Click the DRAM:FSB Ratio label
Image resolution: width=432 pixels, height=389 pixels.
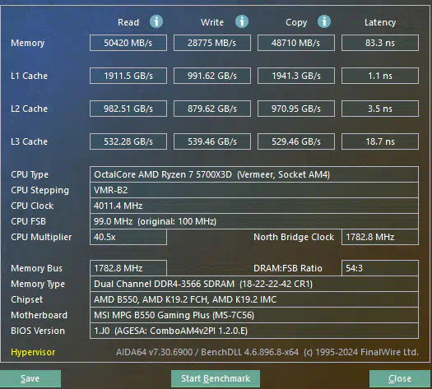(x=288, y=268)
